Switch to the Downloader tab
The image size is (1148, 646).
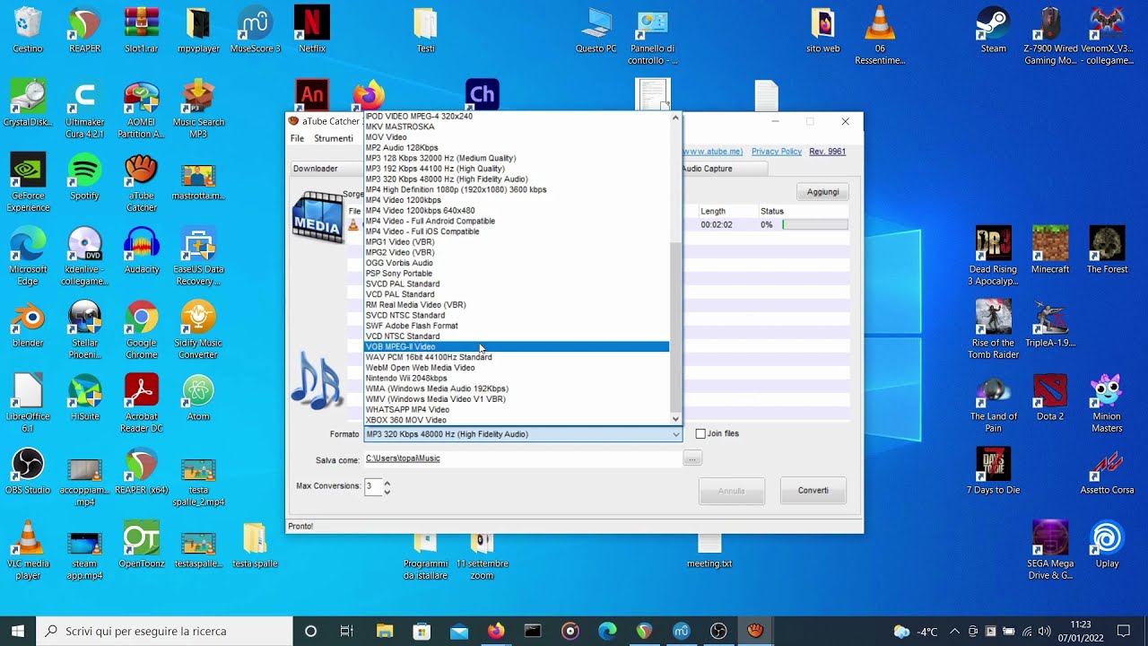click(x=315, y=169)
